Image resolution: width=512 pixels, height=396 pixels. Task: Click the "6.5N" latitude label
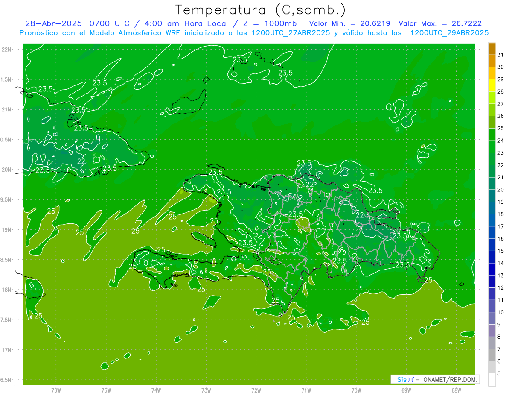pos(6,380)
